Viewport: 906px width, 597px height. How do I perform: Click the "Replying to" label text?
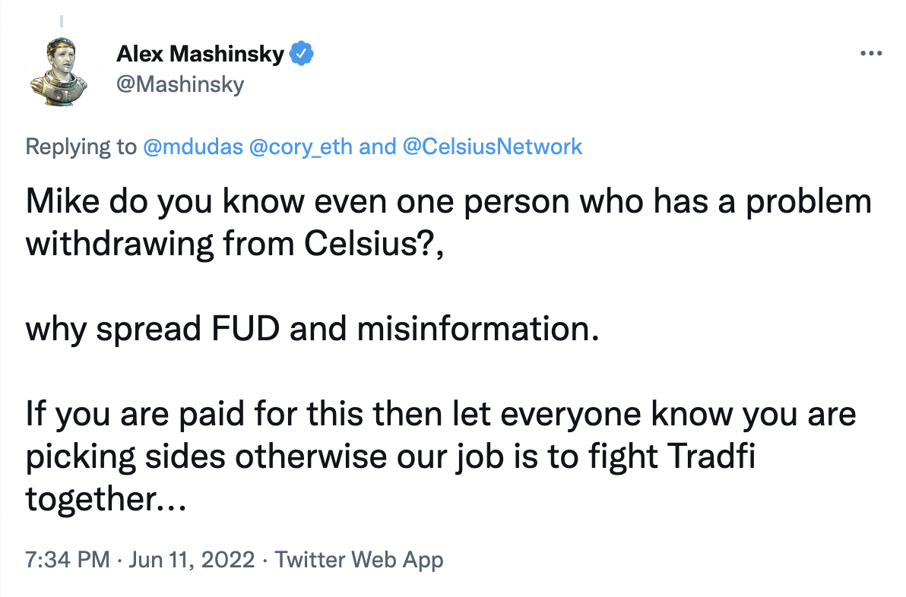[x=81, y=146]
